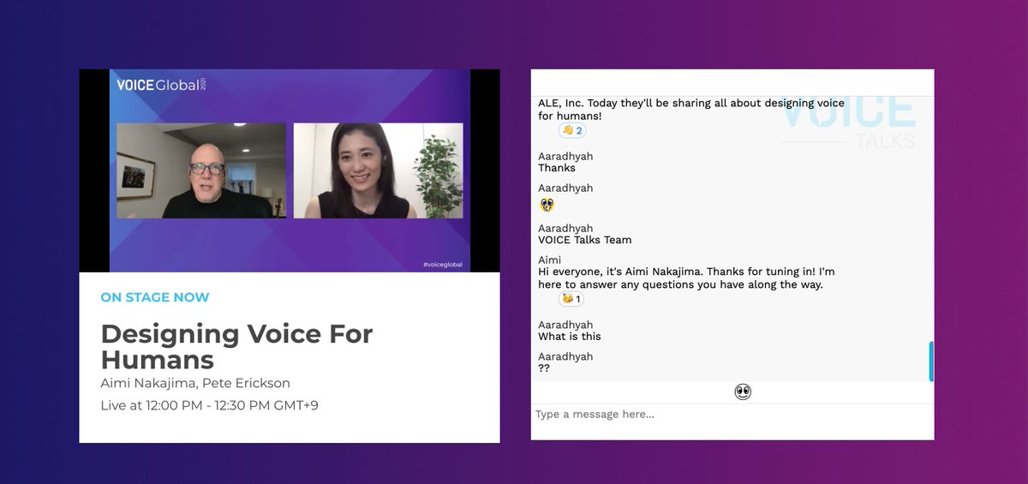Click the 'What is this' message
The height and width of the screenshot is (484, 1028).
pyautogui.click(x=570, y=337)
